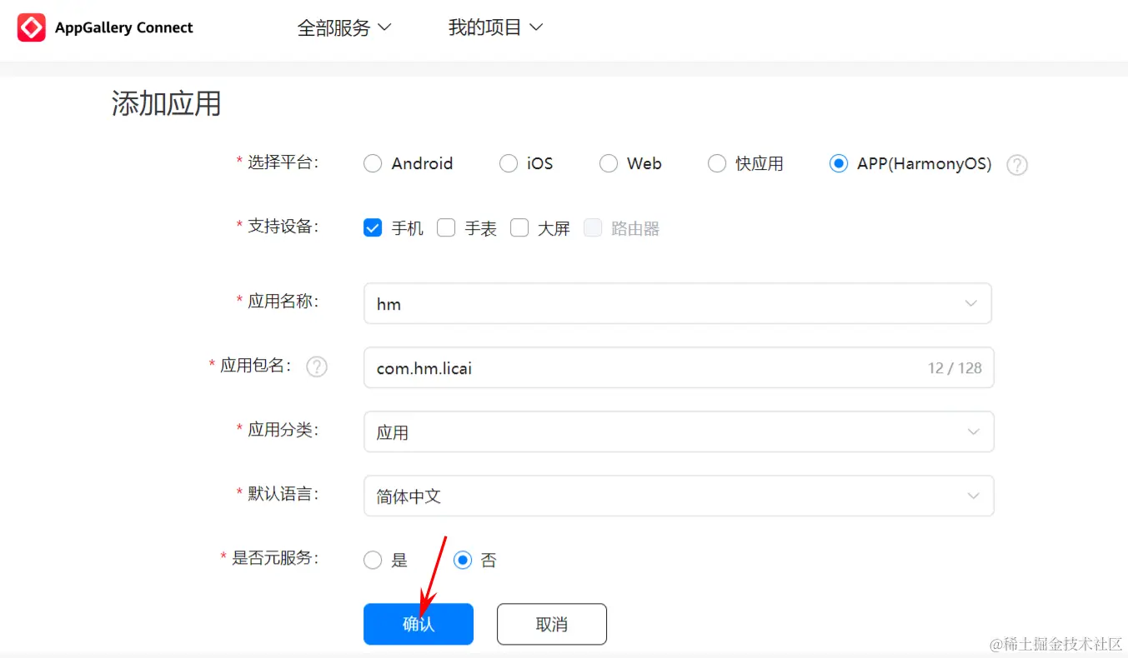Select the iOS platform radio button
The image size is (1128, 658).
coord(509,163)
